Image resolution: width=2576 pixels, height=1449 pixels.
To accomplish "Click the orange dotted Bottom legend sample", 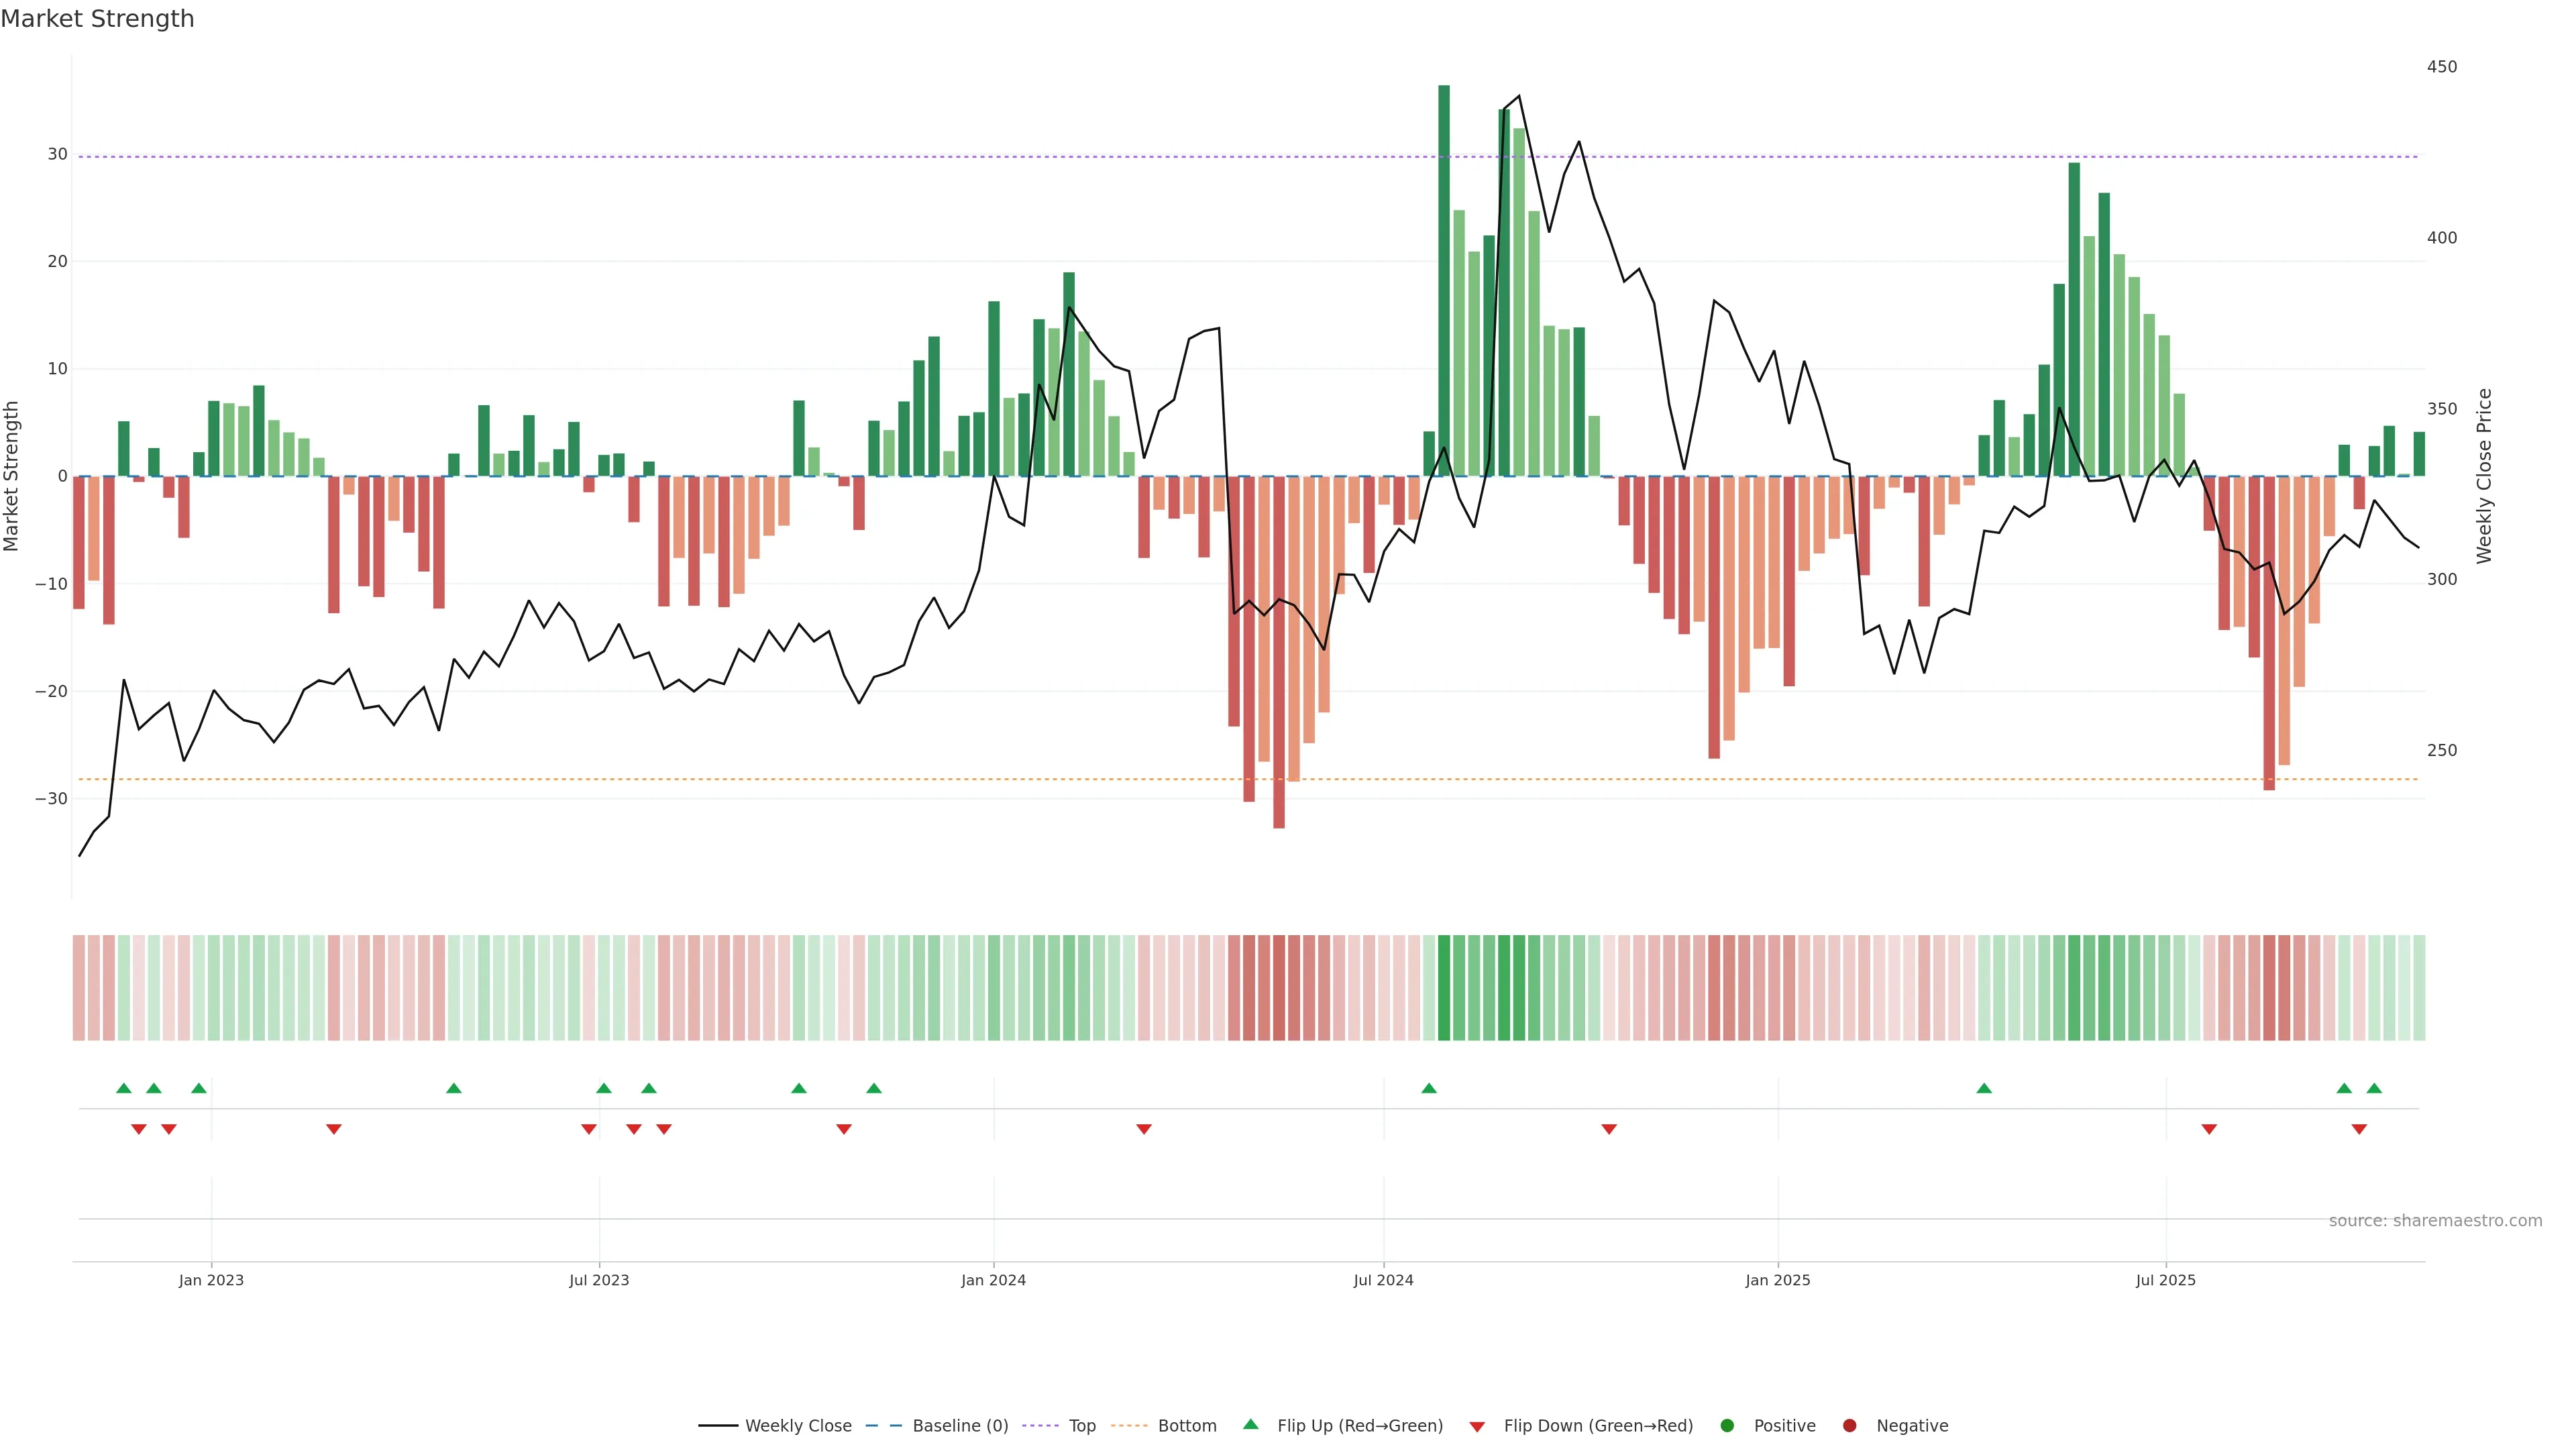I will 1129,1426.
